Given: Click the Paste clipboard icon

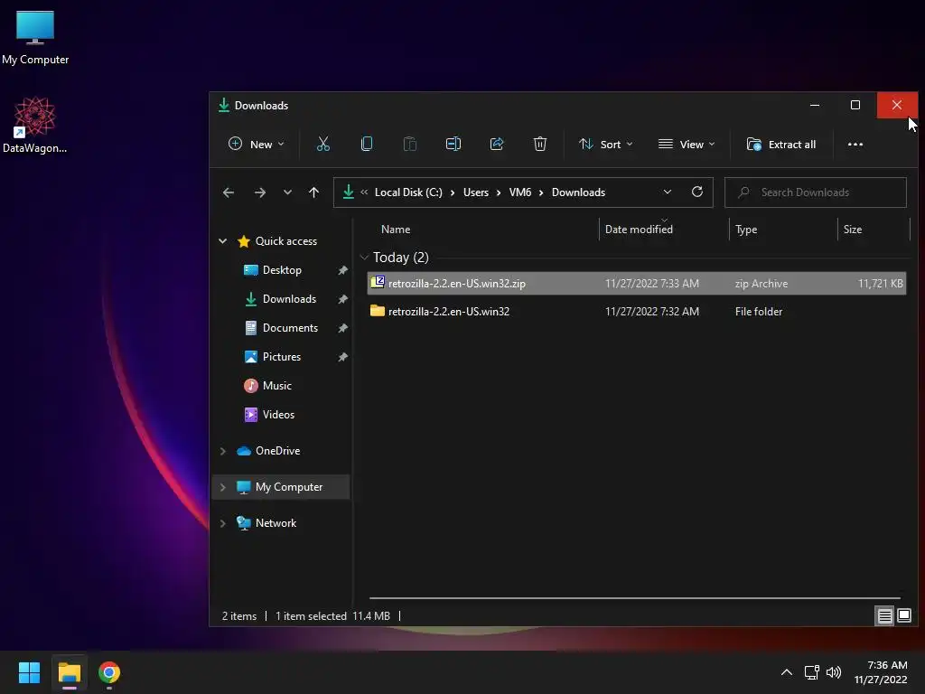Looking at the screenshot, I should pyautogui.click(x=409, y=144).
